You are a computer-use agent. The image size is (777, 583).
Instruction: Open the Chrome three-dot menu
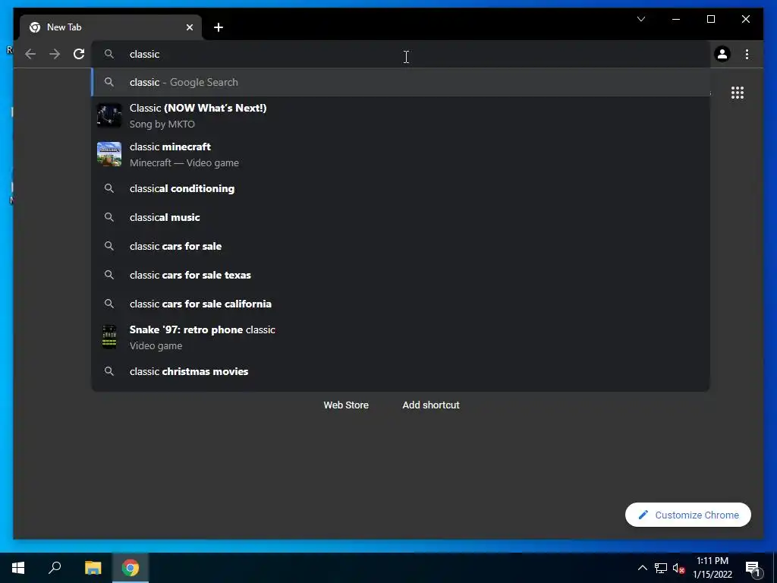[x=747, y=54]
